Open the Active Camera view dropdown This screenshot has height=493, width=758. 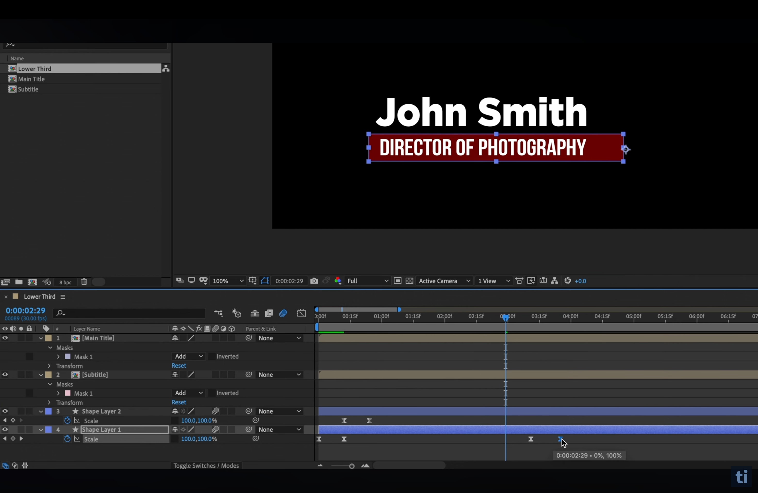click(444, 281)
